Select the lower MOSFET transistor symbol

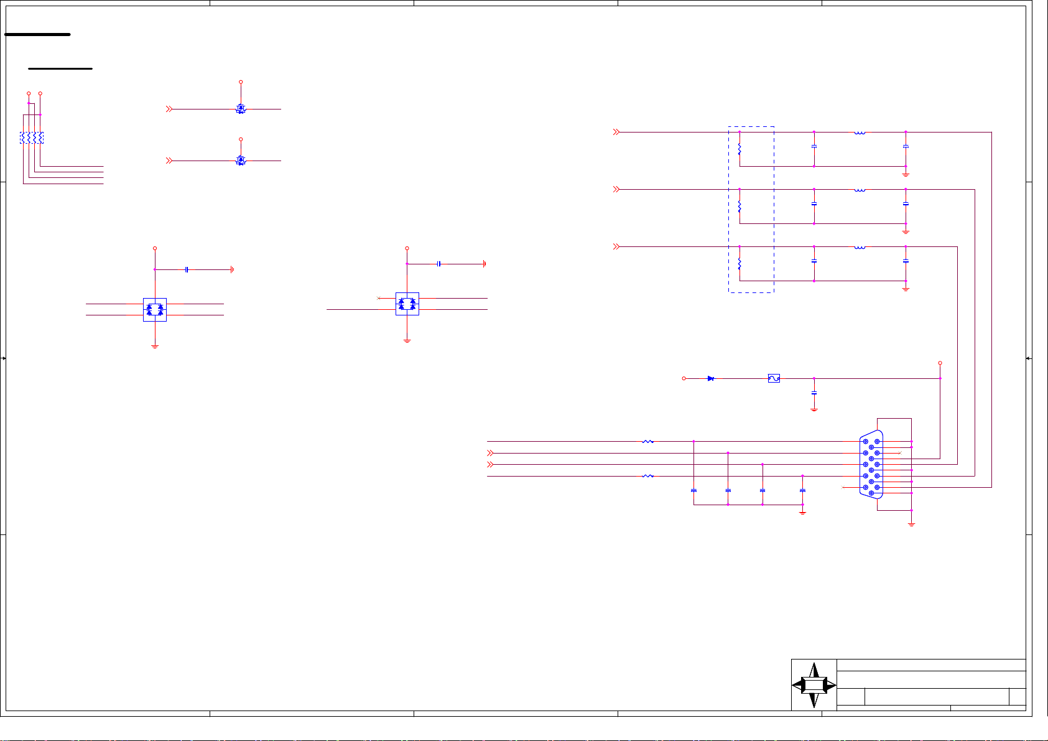click(x=241, y=160)
